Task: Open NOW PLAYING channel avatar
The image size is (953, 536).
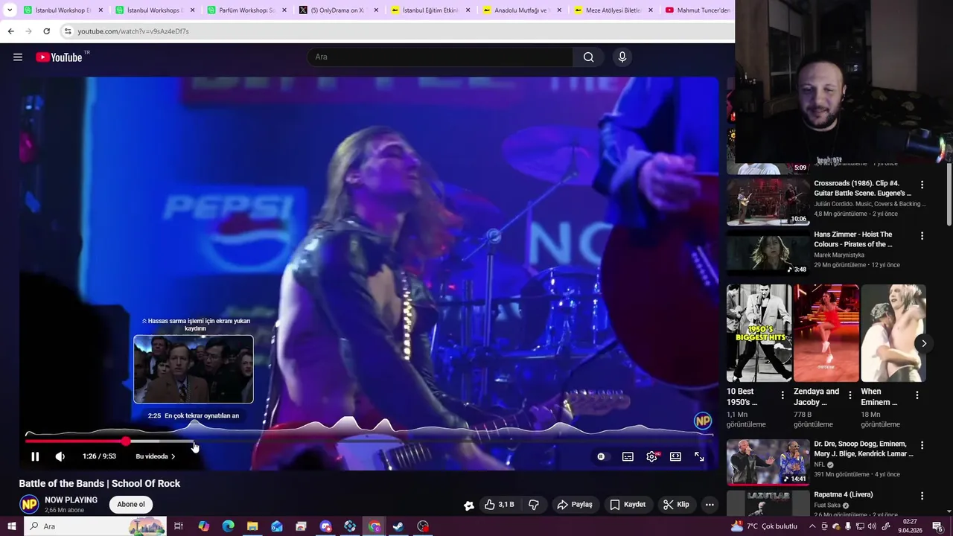Action: [29, 505]
